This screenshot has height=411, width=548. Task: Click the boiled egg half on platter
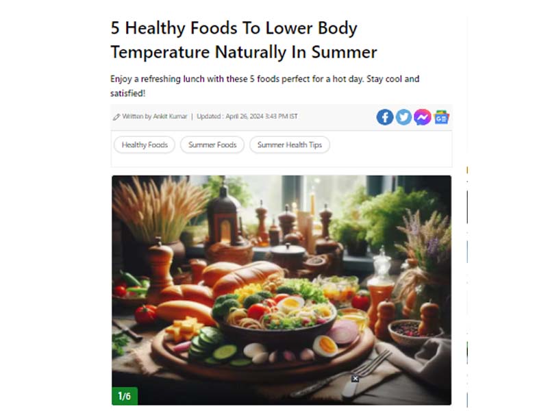pos(325,346)
